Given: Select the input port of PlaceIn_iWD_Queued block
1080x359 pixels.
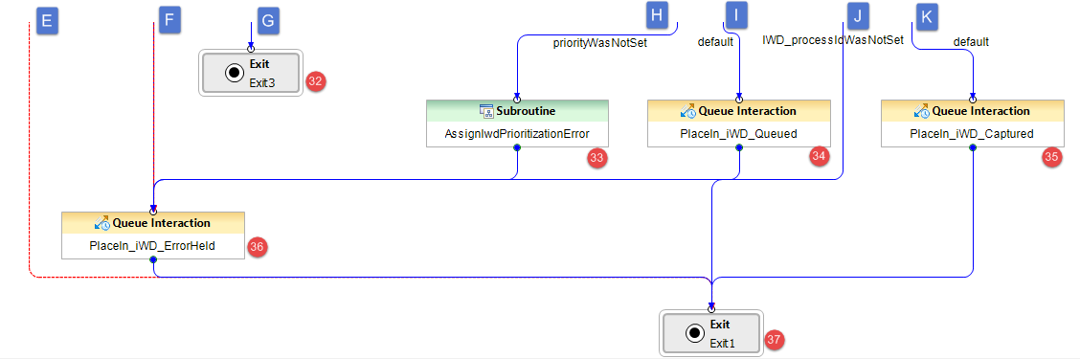Looking at the screenshot, I should pos(739,100).
